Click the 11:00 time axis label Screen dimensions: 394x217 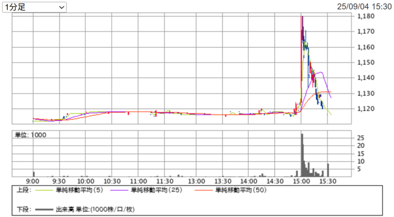[x=139, y=181]
